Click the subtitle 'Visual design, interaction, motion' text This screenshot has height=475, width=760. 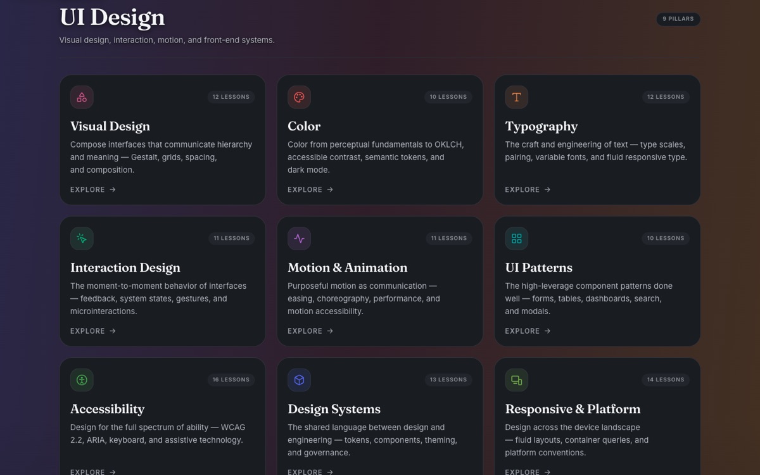click(x=167, y=40)
